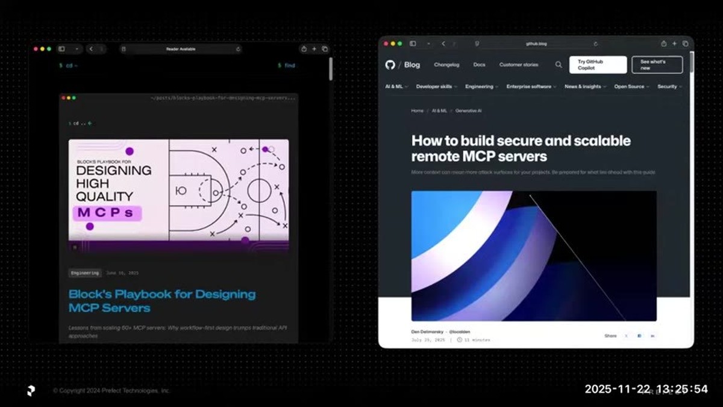Click the AI & ML breadcrumb link
This screenshot has width=723, height=407.
[x=439, y=111]
